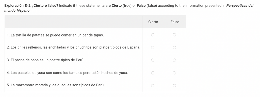Mark statement 1 as Cierto
This screenshot has height=97, width=260.
click(x=153, y=35)
